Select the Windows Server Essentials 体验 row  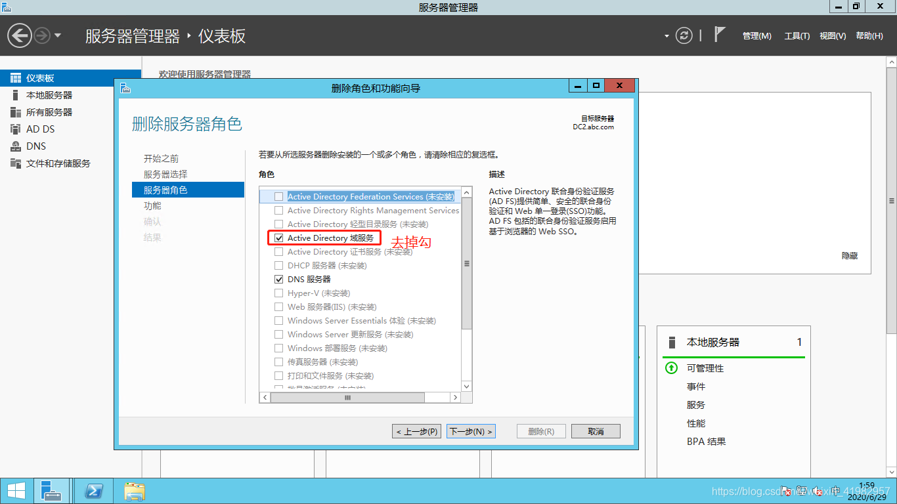[361, 320]
